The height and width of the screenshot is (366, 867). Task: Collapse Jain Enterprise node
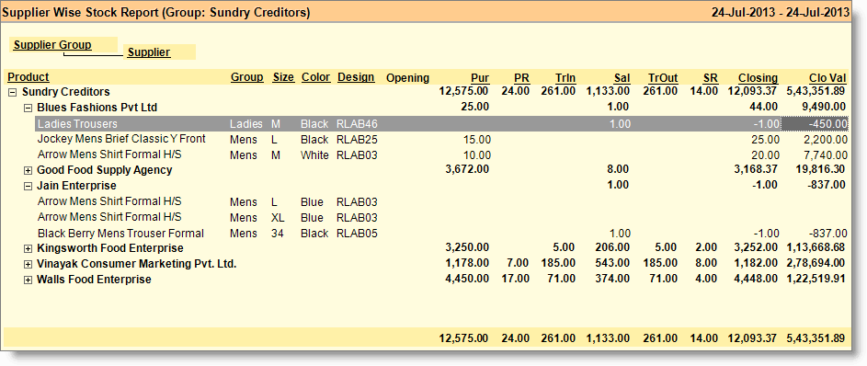pos(28,187)
